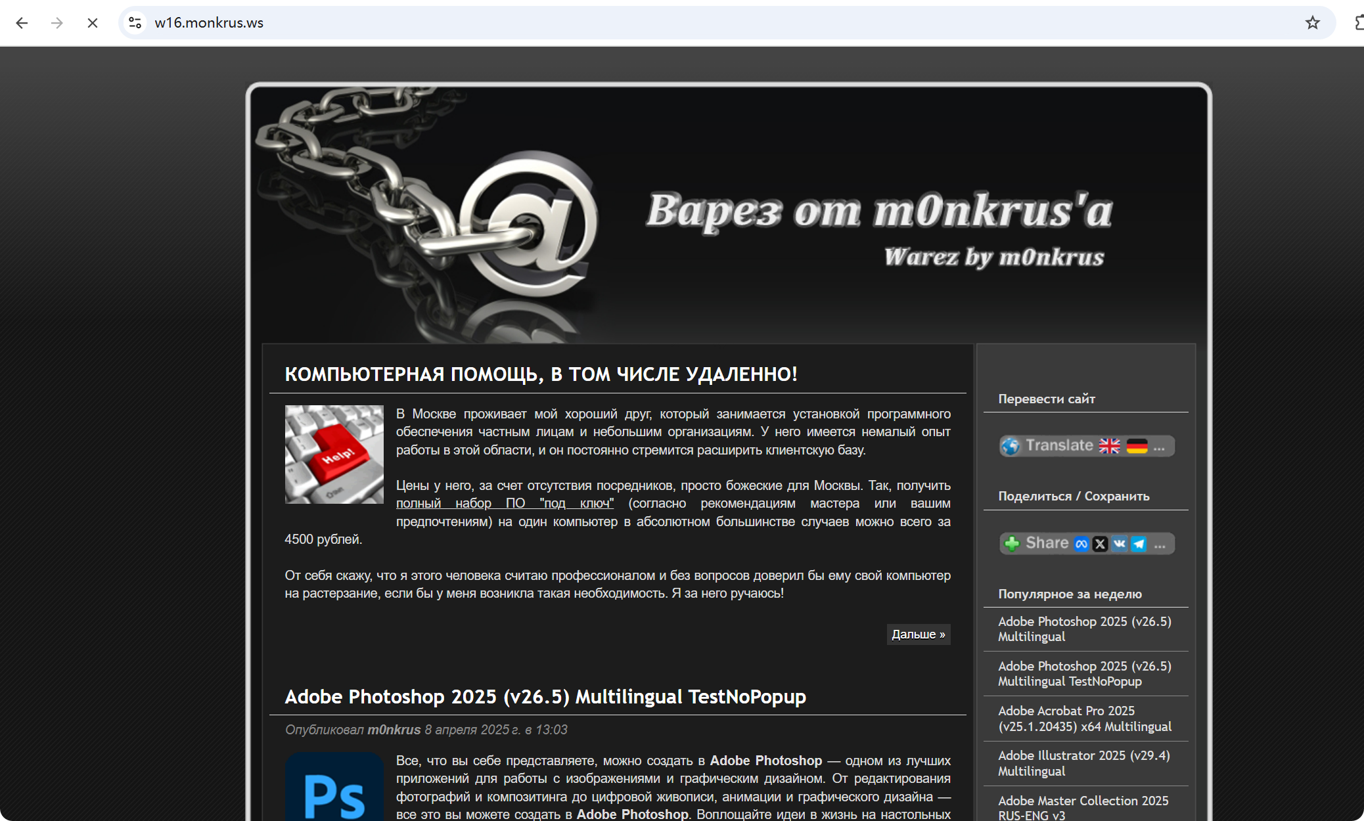Select the German flag in Translate widget
The width and height of the screenshot is (1364, 821).
pos(1137,446)
